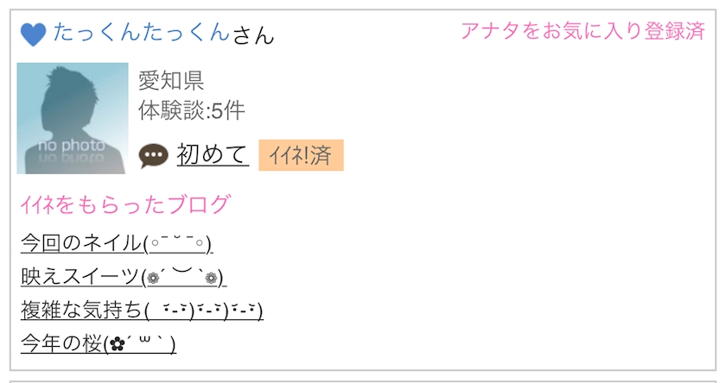Click the kaomoji after 今回のネイル
726x383 pixels.
(178, 242)
